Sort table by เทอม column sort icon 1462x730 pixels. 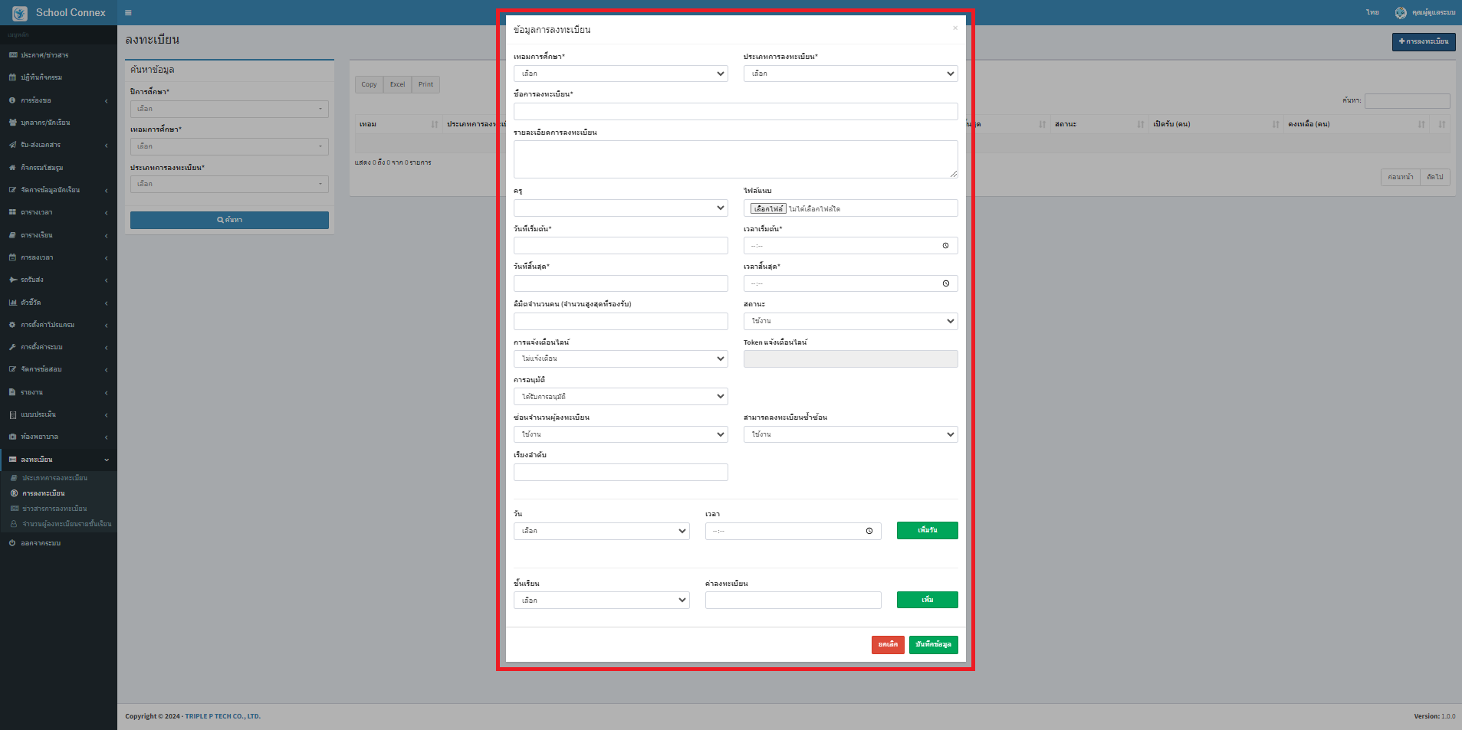click(435, 124)
